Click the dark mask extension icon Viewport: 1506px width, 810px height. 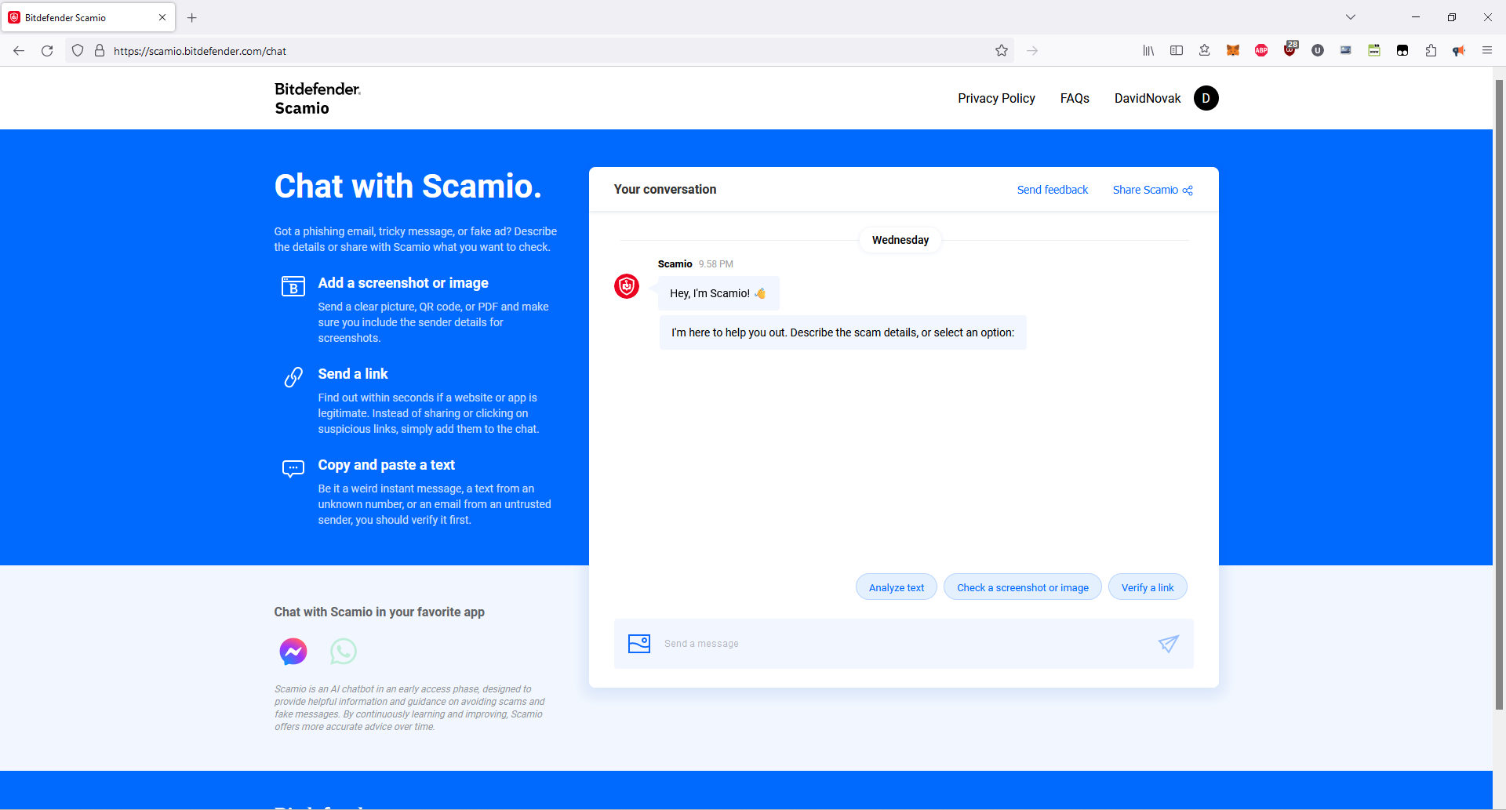coord(1402,51)
